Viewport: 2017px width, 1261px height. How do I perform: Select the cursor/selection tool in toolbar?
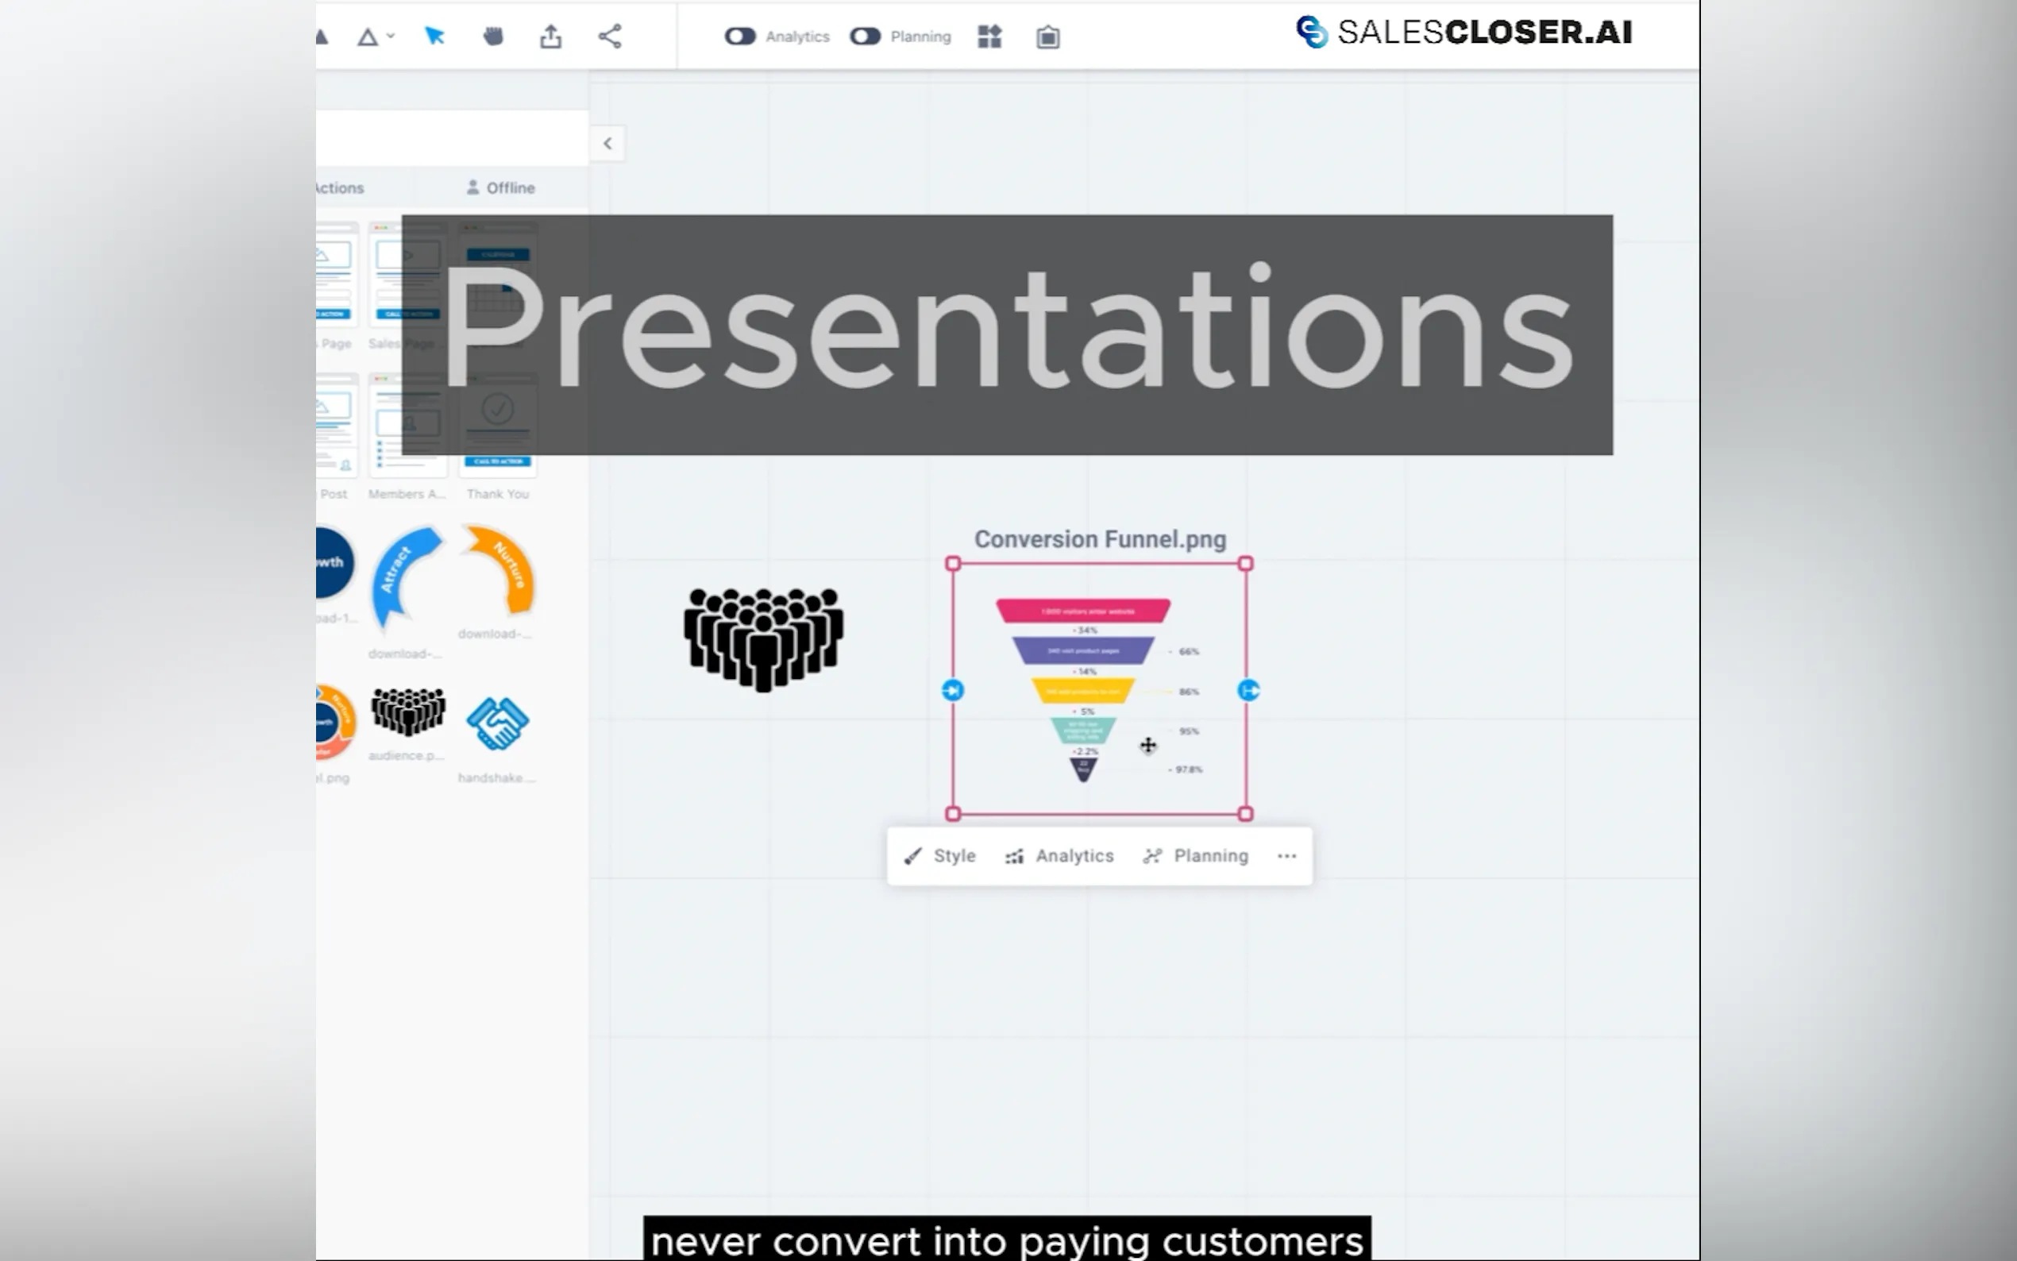pos(434,36)
